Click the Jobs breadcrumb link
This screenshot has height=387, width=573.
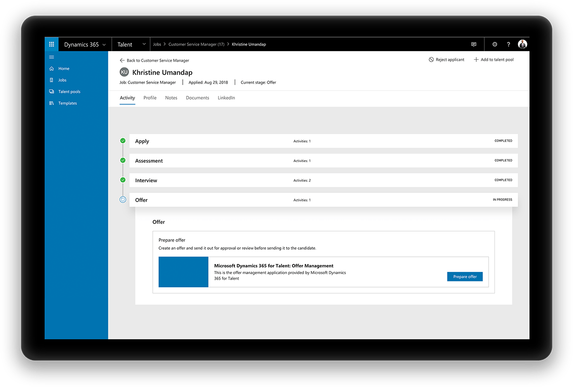click(x=157, y=44)
